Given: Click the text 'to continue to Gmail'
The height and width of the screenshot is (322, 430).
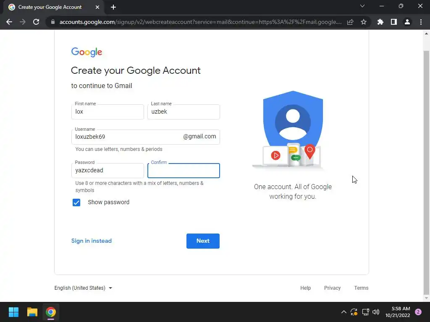Looking at the screenshot, I should click(102, 86).
